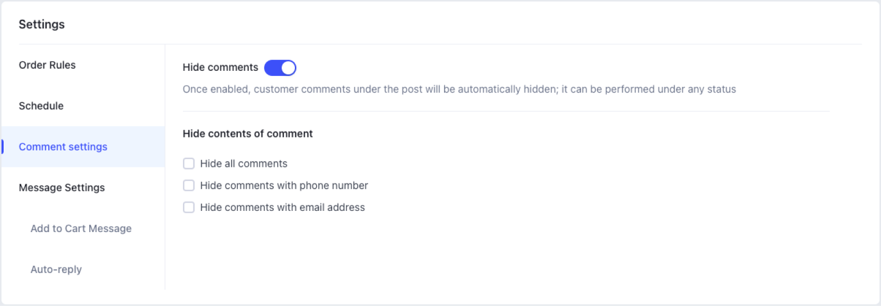The height and width of the screenshot is (306, 881).
Task: Click the "Hide comments" label beside the switch
Action: (x=220, y=68)
